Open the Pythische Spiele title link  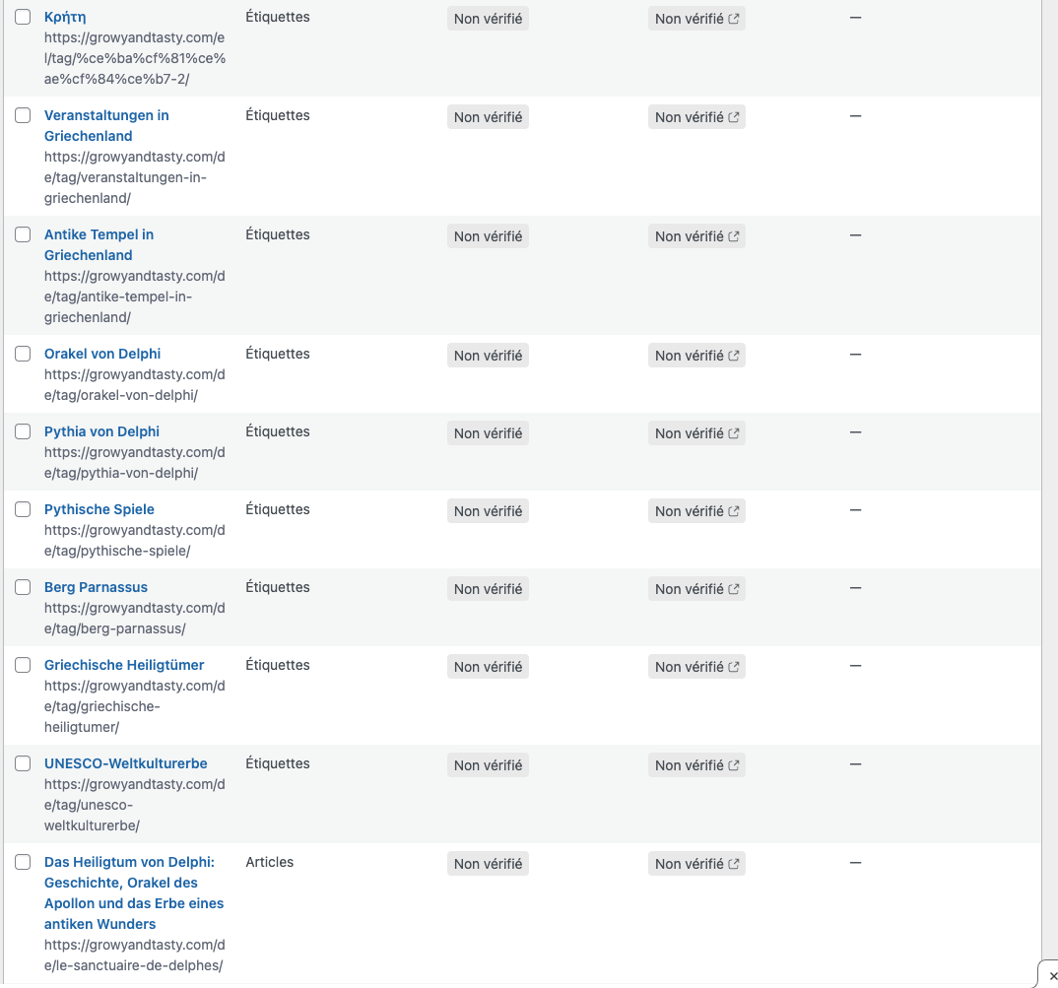tap(99, 509)
